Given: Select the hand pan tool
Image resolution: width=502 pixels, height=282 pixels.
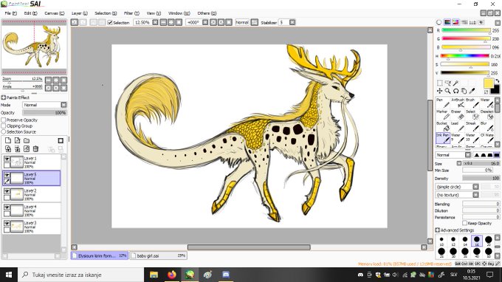Looking at the screenshot, I should pyautogui.click(x=464, y=91).
